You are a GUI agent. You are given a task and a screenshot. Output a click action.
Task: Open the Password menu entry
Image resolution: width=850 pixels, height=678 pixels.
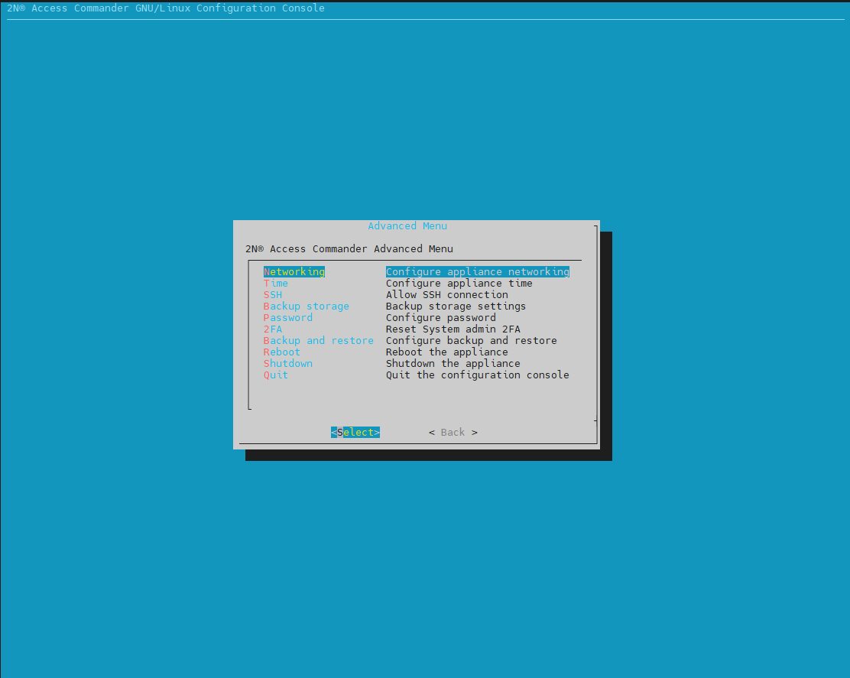pyautogui.click(x=288, y=317)
